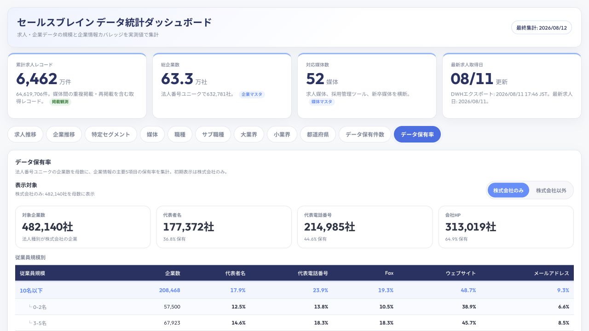This screenshot has height=331, width=589.
Task: Open the 媒体 tab
Action: point(152,135)
